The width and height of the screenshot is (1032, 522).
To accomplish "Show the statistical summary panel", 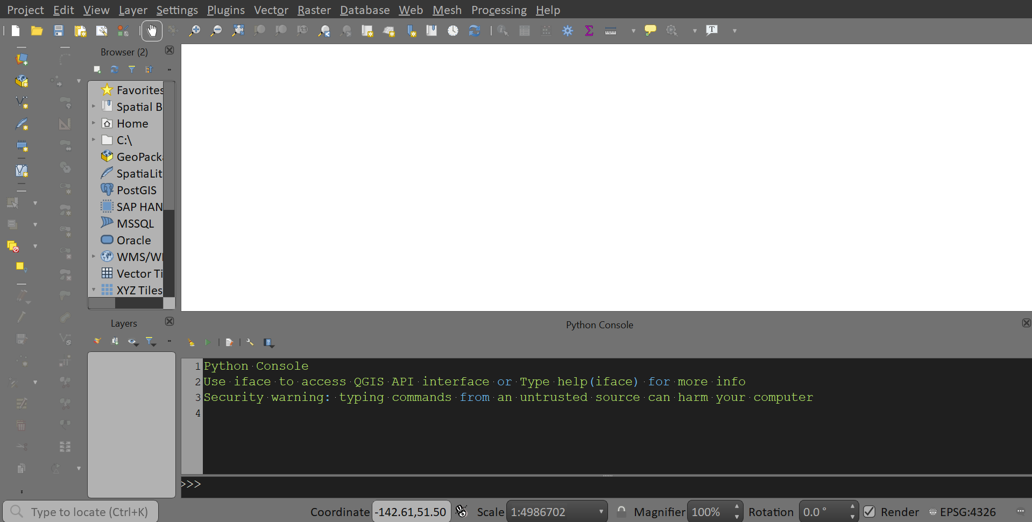I will tap(589, 31).
